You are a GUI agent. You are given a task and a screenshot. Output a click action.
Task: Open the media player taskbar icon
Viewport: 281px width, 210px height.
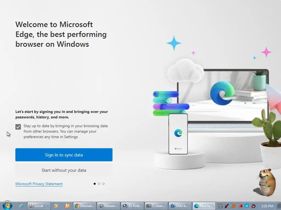tap(57, 206)
